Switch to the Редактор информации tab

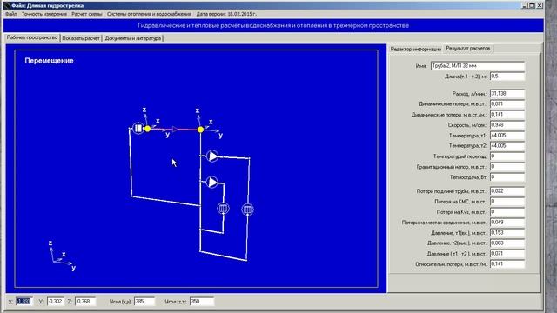coord(416,49)
